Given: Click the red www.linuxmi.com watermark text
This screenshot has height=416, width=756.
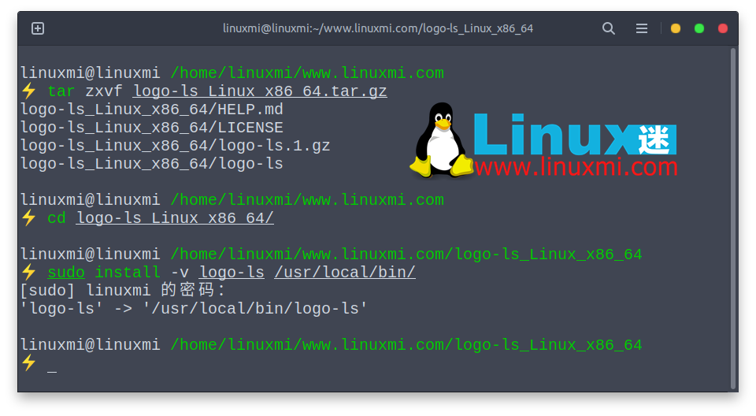Looking at the screenshot, I should click(x=576, y=166).
